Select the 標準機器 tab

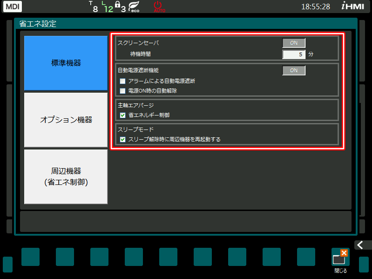[66, 63]
